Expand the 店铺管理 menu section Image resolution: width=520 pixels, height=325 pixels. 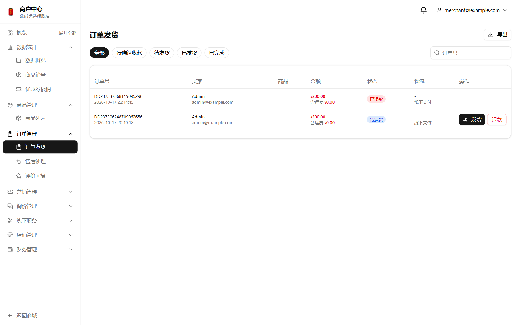point(40,235)
